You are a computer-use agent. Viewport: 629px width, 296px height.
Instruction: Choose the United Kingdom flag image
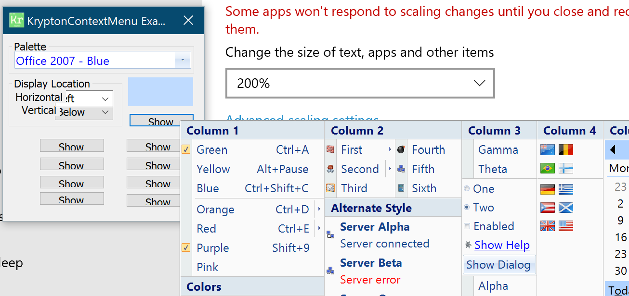[548, 226]
